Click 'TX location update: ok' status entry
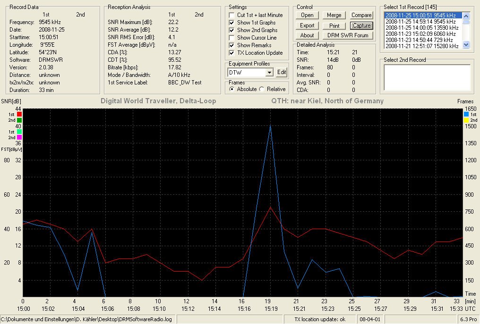This screenshot has height=324, width=480. click(x=320, y=319)
